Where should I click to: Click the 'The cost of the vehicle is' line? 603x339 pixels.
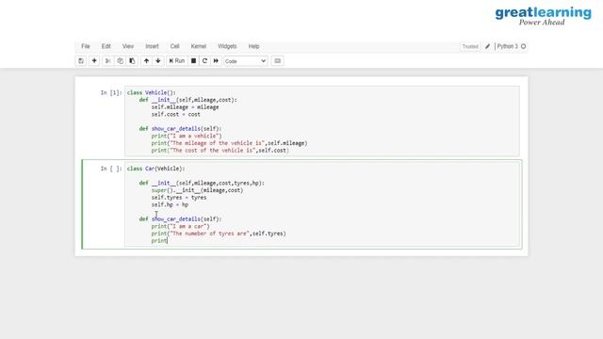(x=220, y=151)
